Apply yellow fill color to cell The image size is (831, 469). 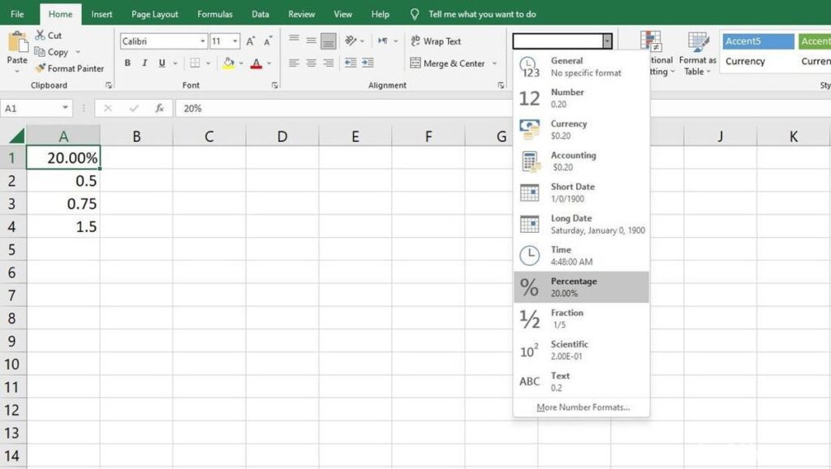[230, 62]
